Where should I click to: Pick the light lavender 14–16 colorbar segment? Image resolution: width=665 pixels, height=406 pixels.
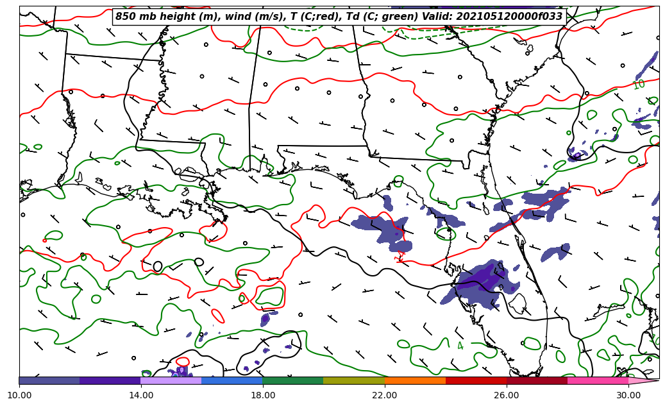[x=171, y=380]
